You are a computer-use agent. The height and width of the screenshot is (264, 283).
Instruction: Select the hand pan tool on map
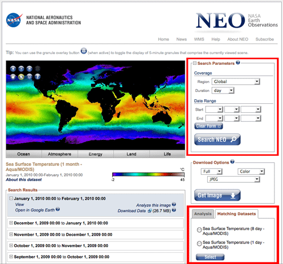tap(13, 77)
